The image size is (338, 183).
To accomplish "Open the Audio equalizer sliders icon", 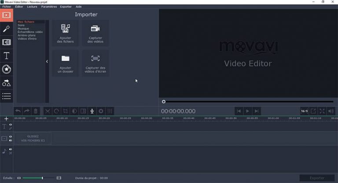I will click(110, 111).
